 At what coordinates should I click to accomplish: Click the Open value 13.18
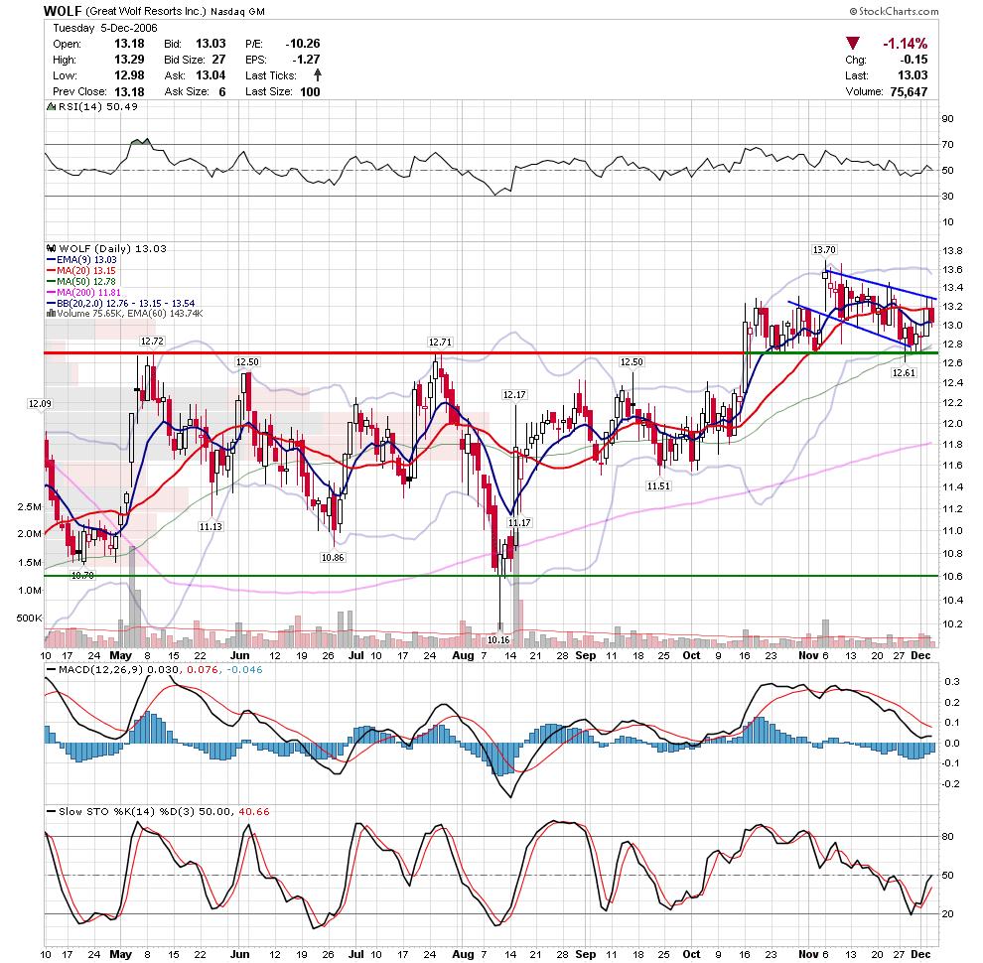[129, 44]
